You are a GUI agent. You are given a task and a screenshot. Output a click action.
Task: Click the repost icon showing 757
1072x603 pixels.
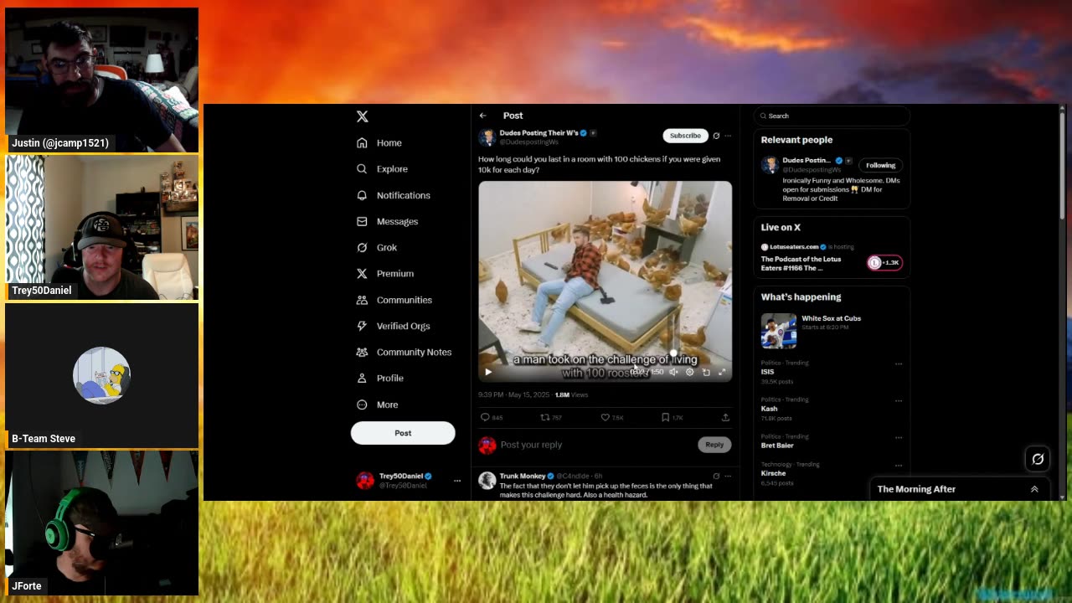click(x=545, y=417)
